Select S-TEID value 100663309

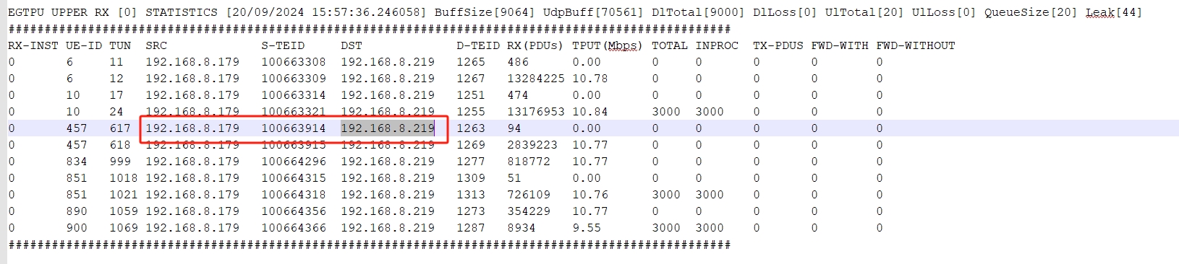click(294, 79)
